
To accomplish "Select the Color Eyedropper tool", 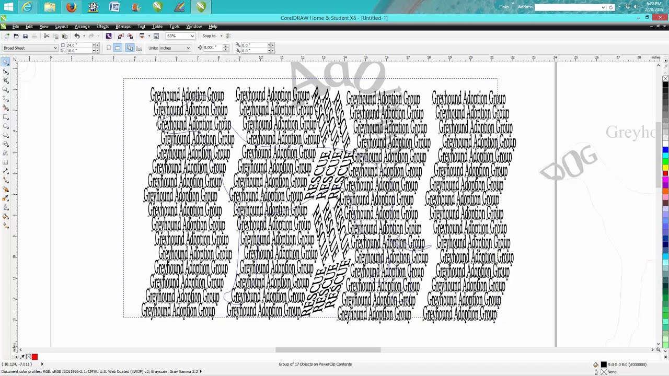I will coord(6,197).
